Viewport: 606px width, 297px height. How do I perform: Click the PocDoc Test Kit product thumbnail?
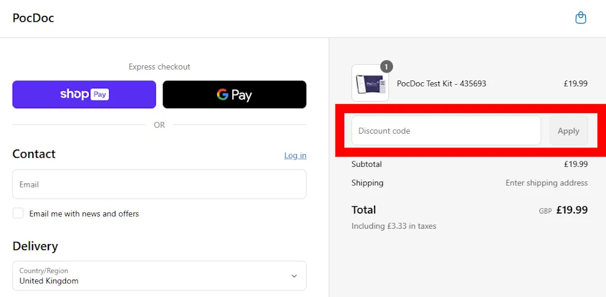click(x=370, y=83)
